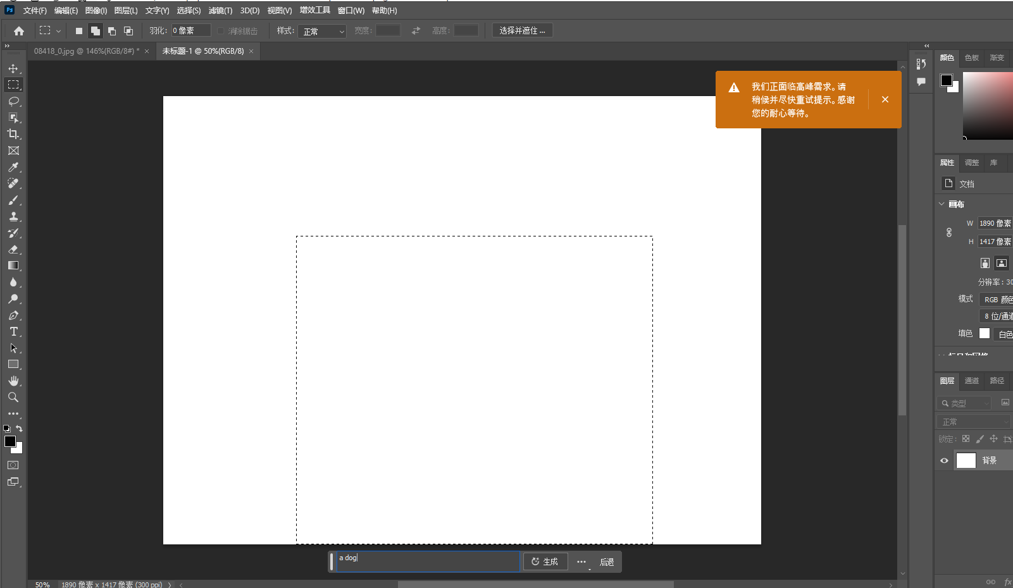Switch to the 通道 panel tab
This screenshot has height=588, width=1013.
972,381
